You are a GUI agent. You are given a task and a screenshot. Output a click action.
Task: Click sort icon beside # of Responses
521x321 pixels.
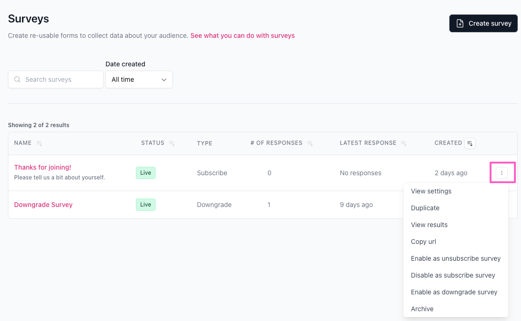coord(310,143)
